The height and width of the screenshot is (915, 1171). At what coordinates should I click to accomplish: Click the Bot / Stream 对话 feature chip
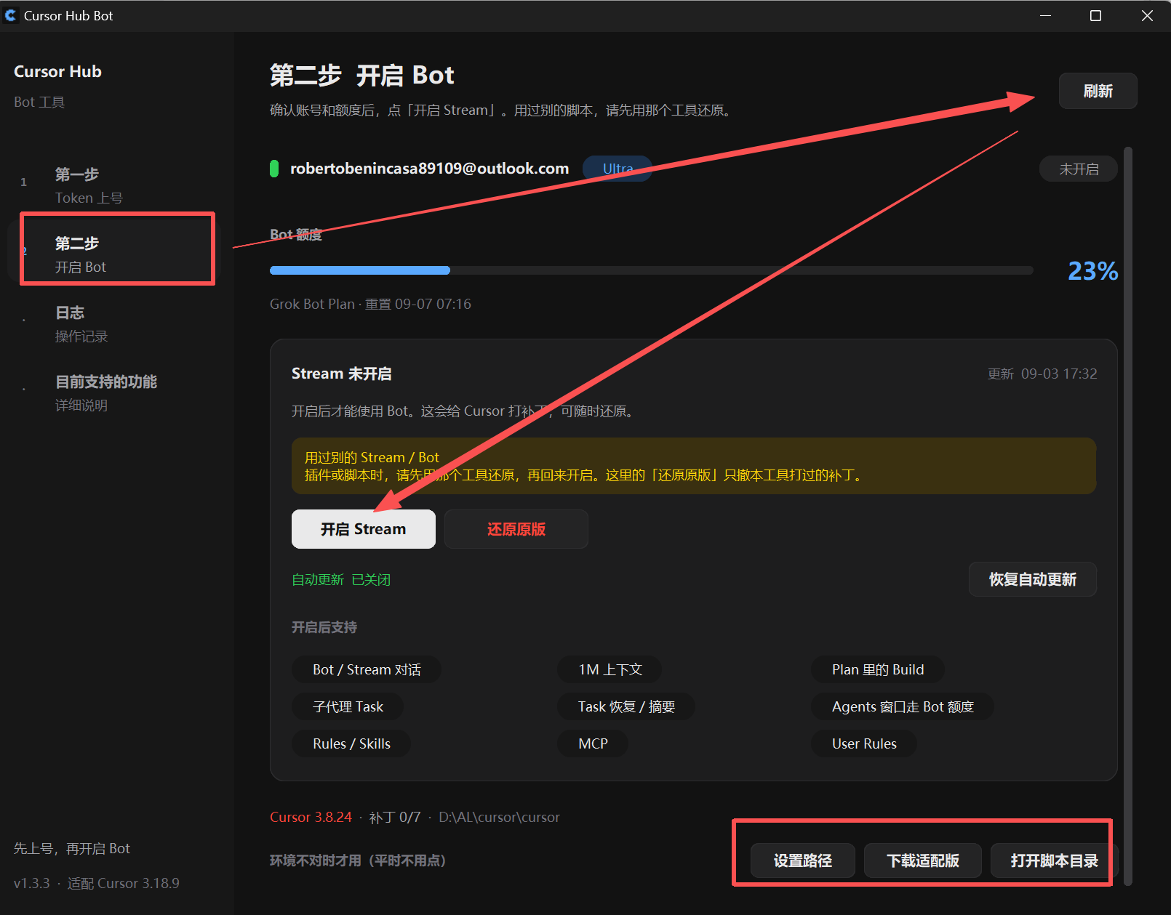coord(367,669)
